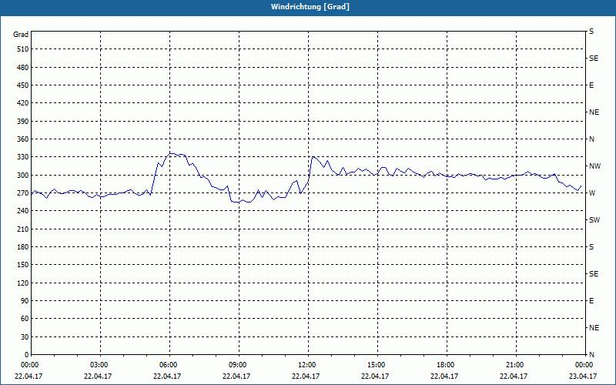Click the S compass label at the 180 gridline

click(591, 247)
